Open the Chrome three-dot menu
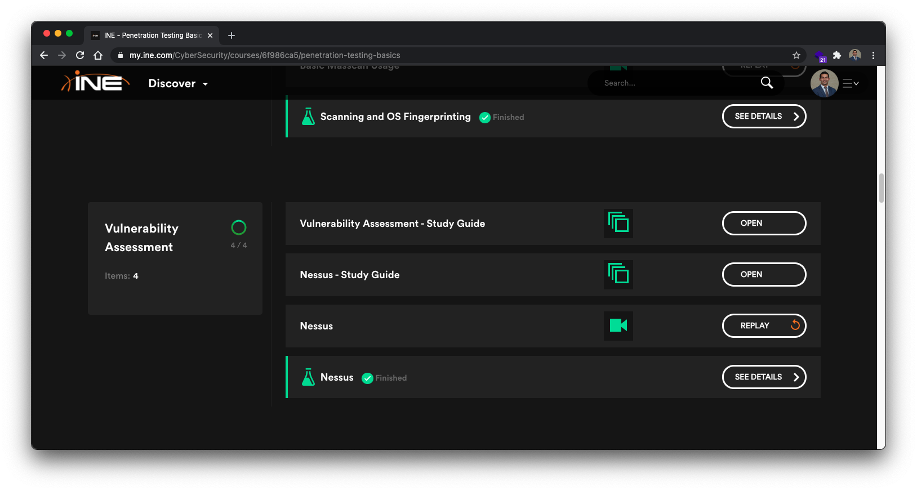This screenshot has width=917, height=491. tap(873, 55)
